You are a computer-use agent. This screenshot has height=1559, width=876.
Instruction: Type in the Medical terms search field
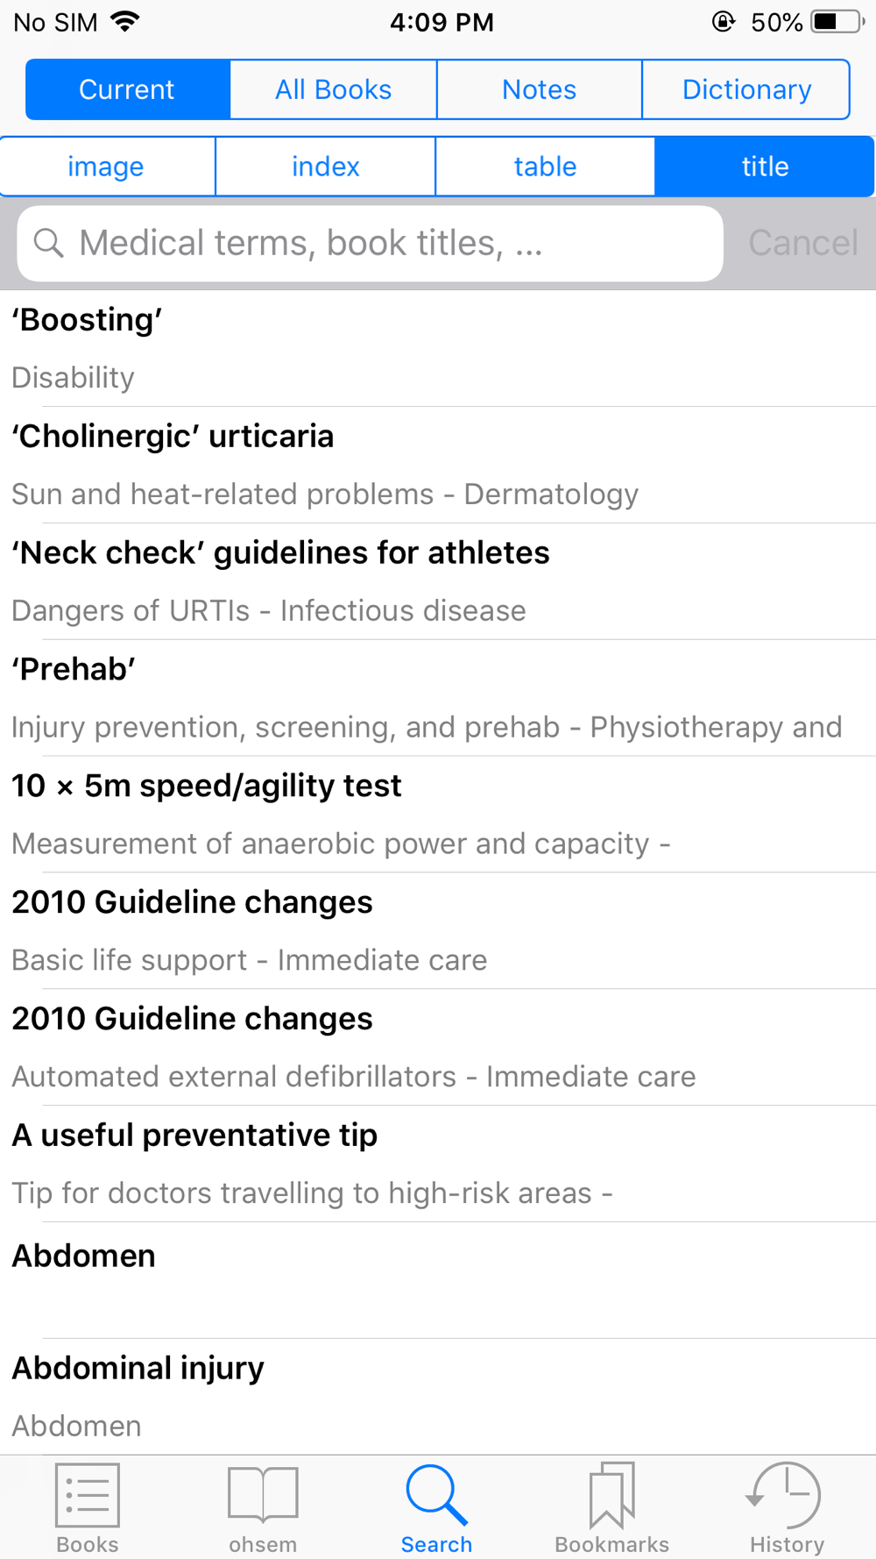click(385, 243)
